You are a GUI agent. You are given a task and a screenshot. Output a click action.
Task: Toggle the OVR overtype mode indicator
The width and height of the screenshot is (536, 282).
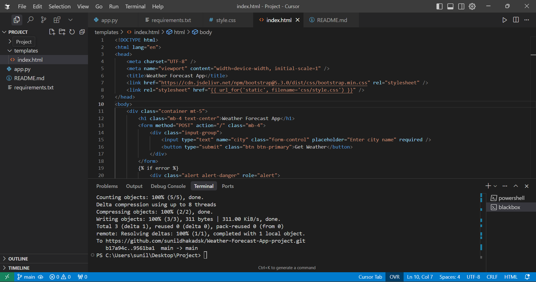click(394, 277)
